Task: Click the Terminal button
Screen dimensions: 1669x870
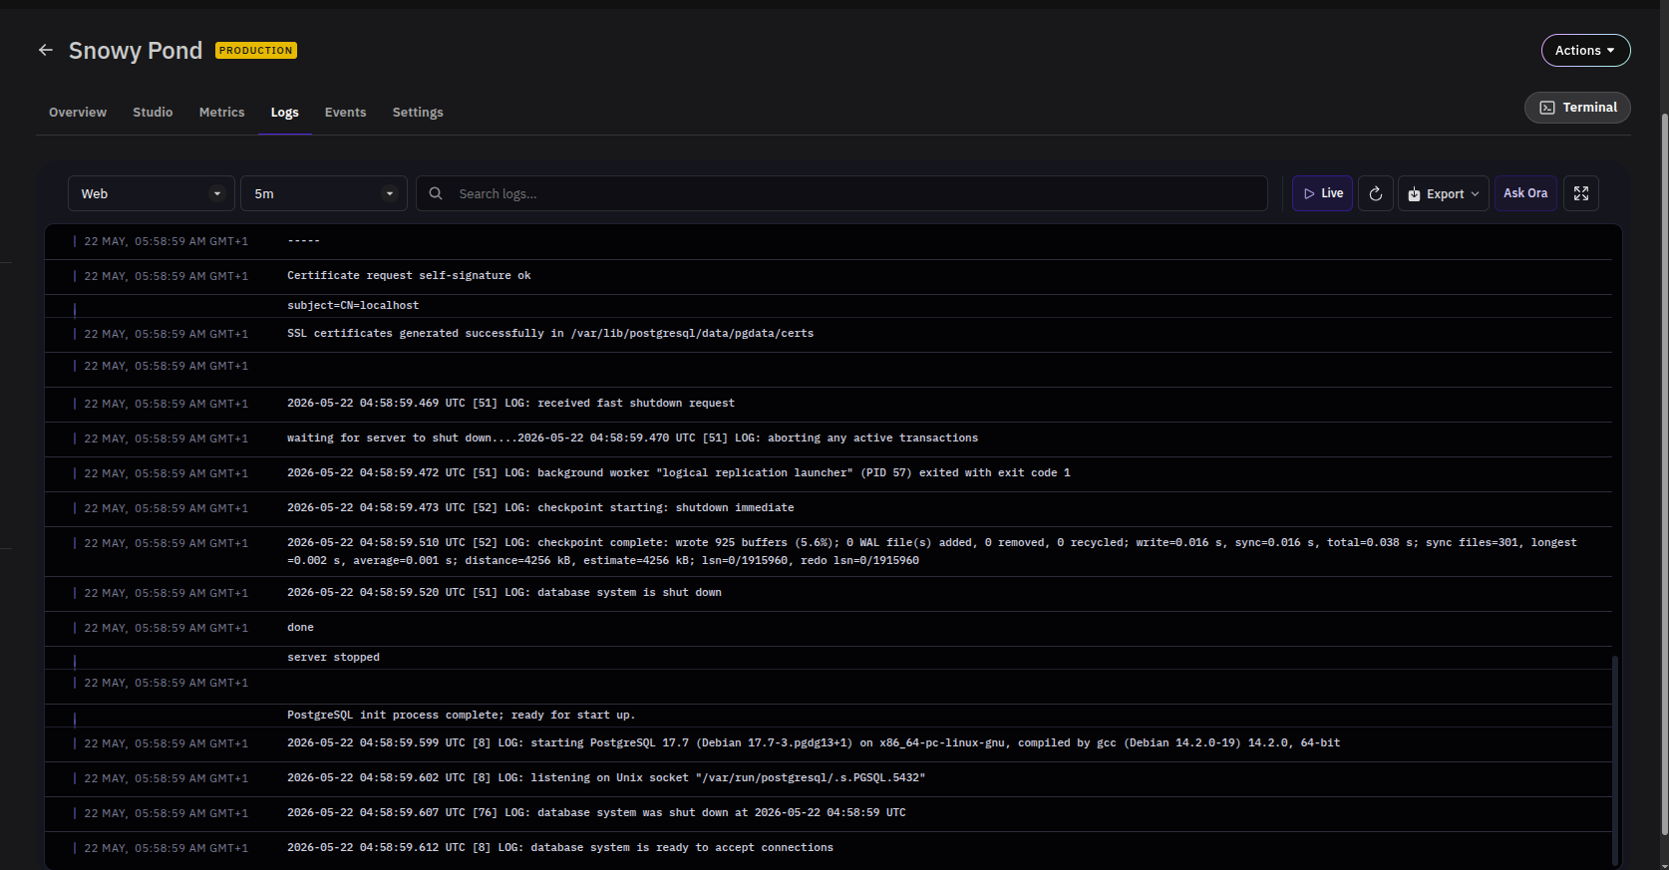Action: 1577,108
